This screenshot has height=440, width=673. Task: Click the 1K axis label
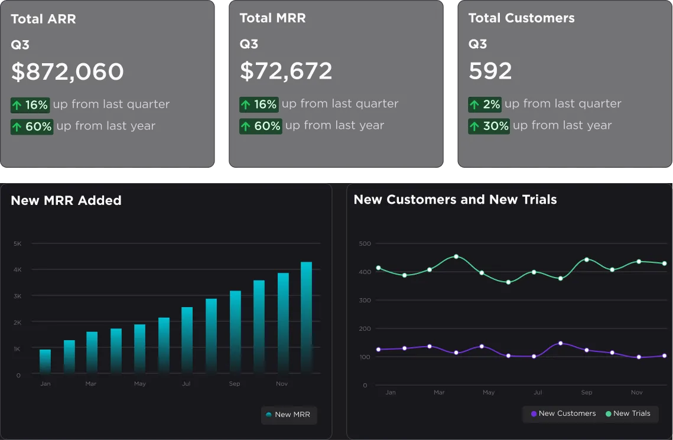[x=17, y=349]
